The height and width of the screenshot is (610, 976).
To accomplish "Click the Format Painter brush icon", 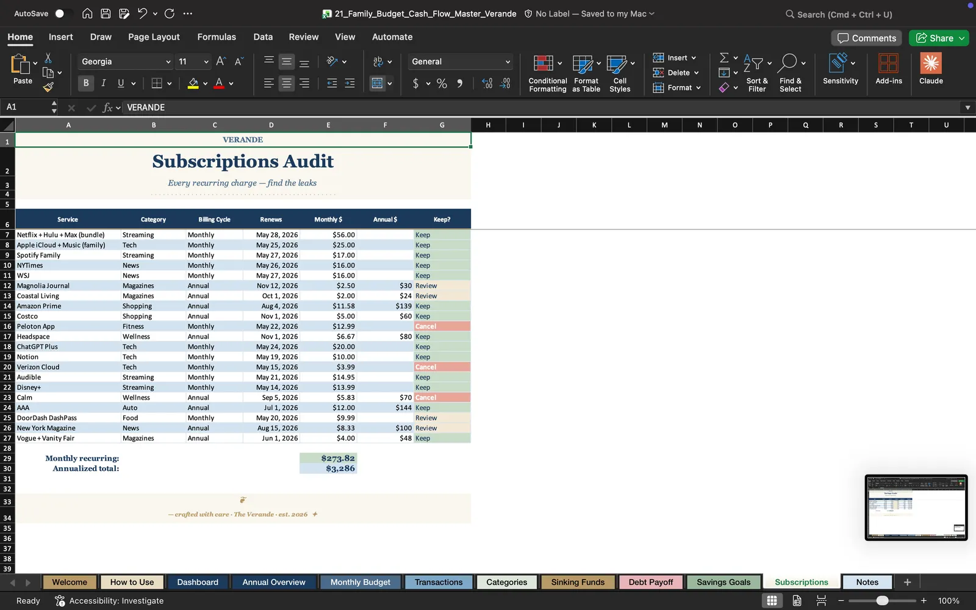I will 48,87.
